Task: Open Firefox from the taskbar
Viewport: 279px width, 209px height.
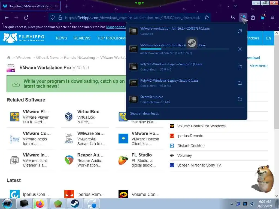Action: tap(40, 204)
